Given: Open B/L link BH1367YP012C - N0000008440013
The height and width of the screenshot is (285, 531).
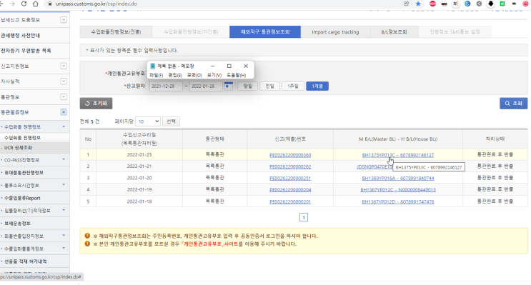Looking at the screenshot, I should click(x=398, y=189).
